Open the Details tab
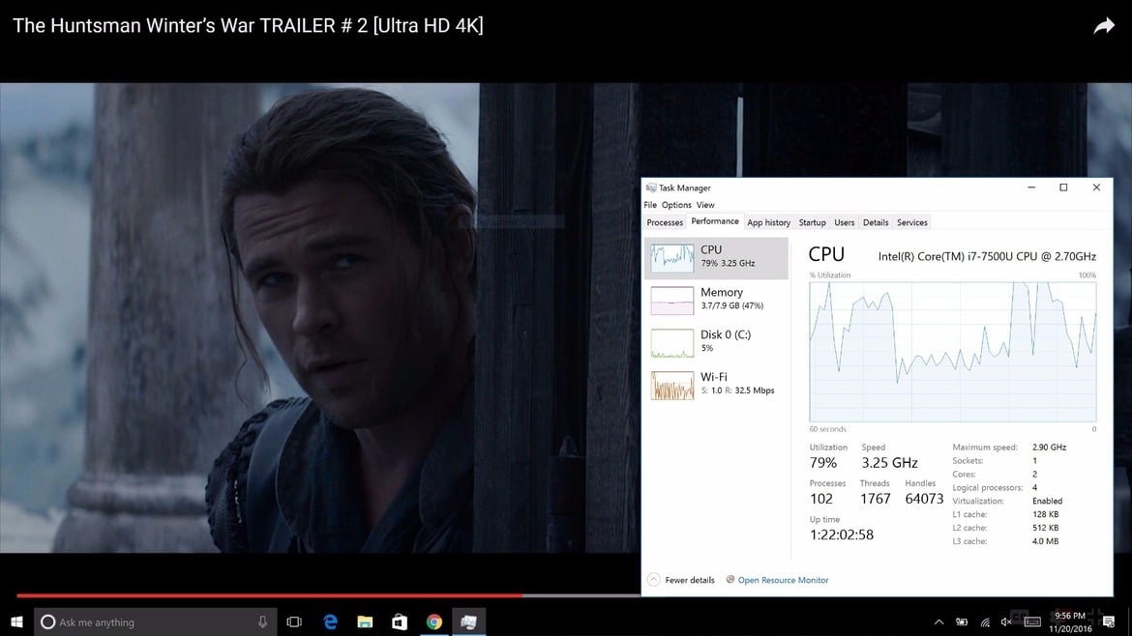The image size is (1132, 636). (x=876, y=222)
